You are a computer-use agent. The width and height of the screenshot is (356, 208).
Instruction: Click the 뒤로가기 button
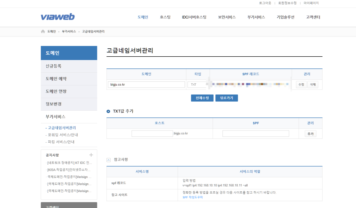point(227,98)
